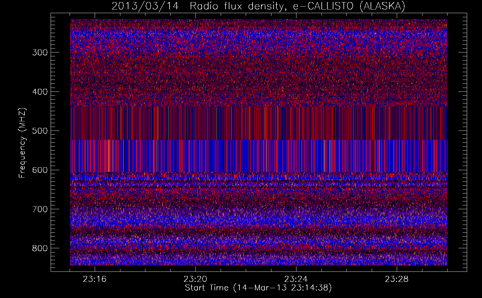
Task: Click the 600 frequency tick label
Action: pyautogui.click(x=40, y=170)
